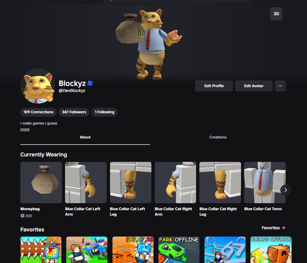Click the profile avatar headshot picture
Screen dimensions: 307x263
[38, 86]
